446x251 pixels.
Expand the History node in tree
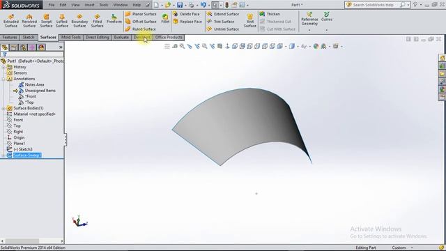[x=3, y=67]
